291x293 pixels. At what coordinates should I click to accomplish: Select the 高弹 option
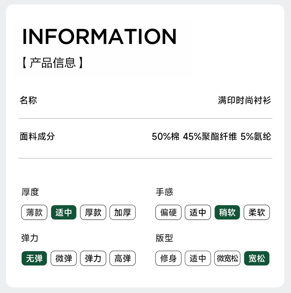123,259
